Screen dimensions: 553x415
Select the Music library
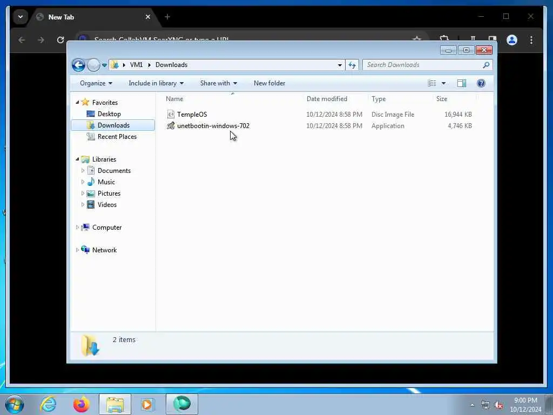point(106,182)
